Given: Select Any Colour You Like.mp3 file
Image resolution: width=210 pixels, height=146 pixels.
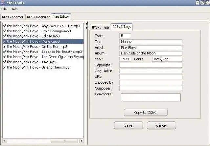Looking at the screenshot, I should point(43,26).
